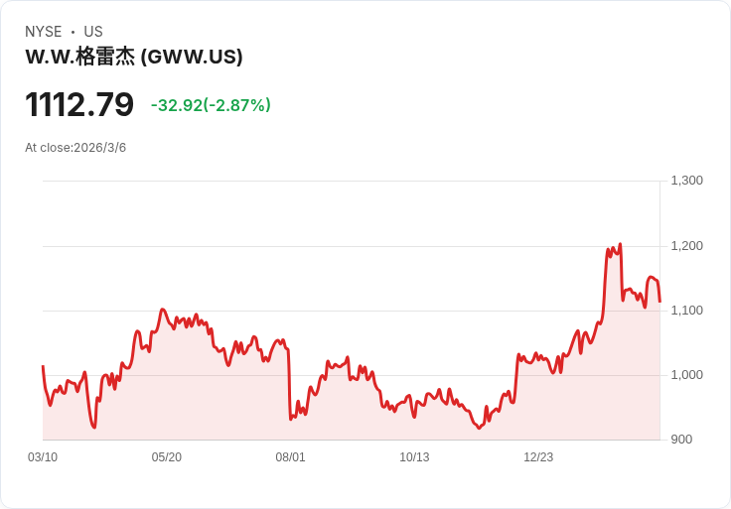Click the -32.92(-2.87%) price change text
The height and width of the screenshot is (509, 731).
[211, 105]
